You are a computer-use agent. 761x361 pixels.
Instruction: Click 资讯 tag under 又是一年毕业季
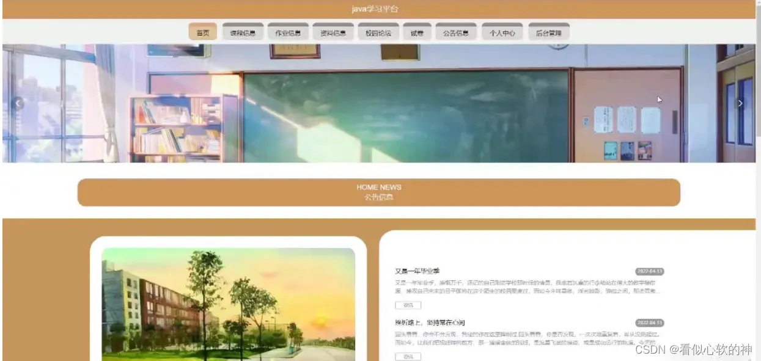pyautogui.click(x=408, y=305)
